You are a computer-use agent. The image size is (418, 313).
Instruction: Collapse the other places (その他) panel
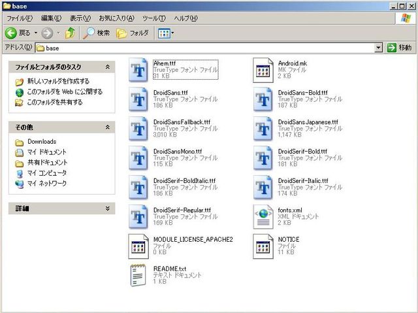tap(108, 127)
